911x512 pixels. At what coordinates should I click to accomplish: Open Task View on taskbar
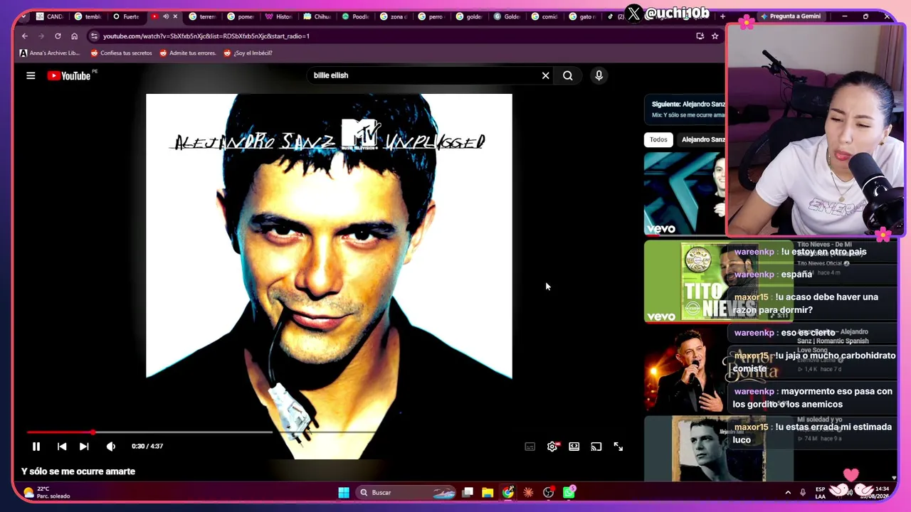(468, 492)
